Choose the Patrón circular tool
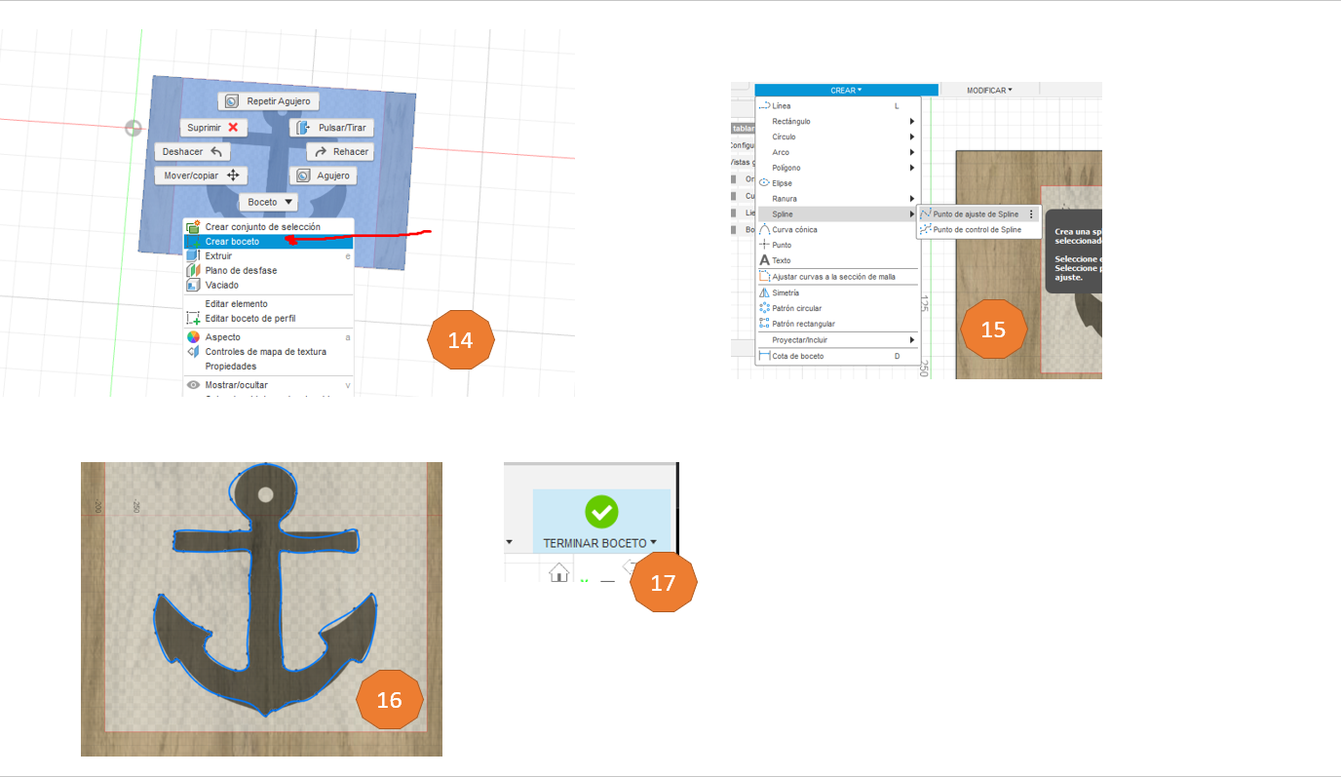Image resolution: width=1341 pixels, height=777 pixels. click(837, 308)
